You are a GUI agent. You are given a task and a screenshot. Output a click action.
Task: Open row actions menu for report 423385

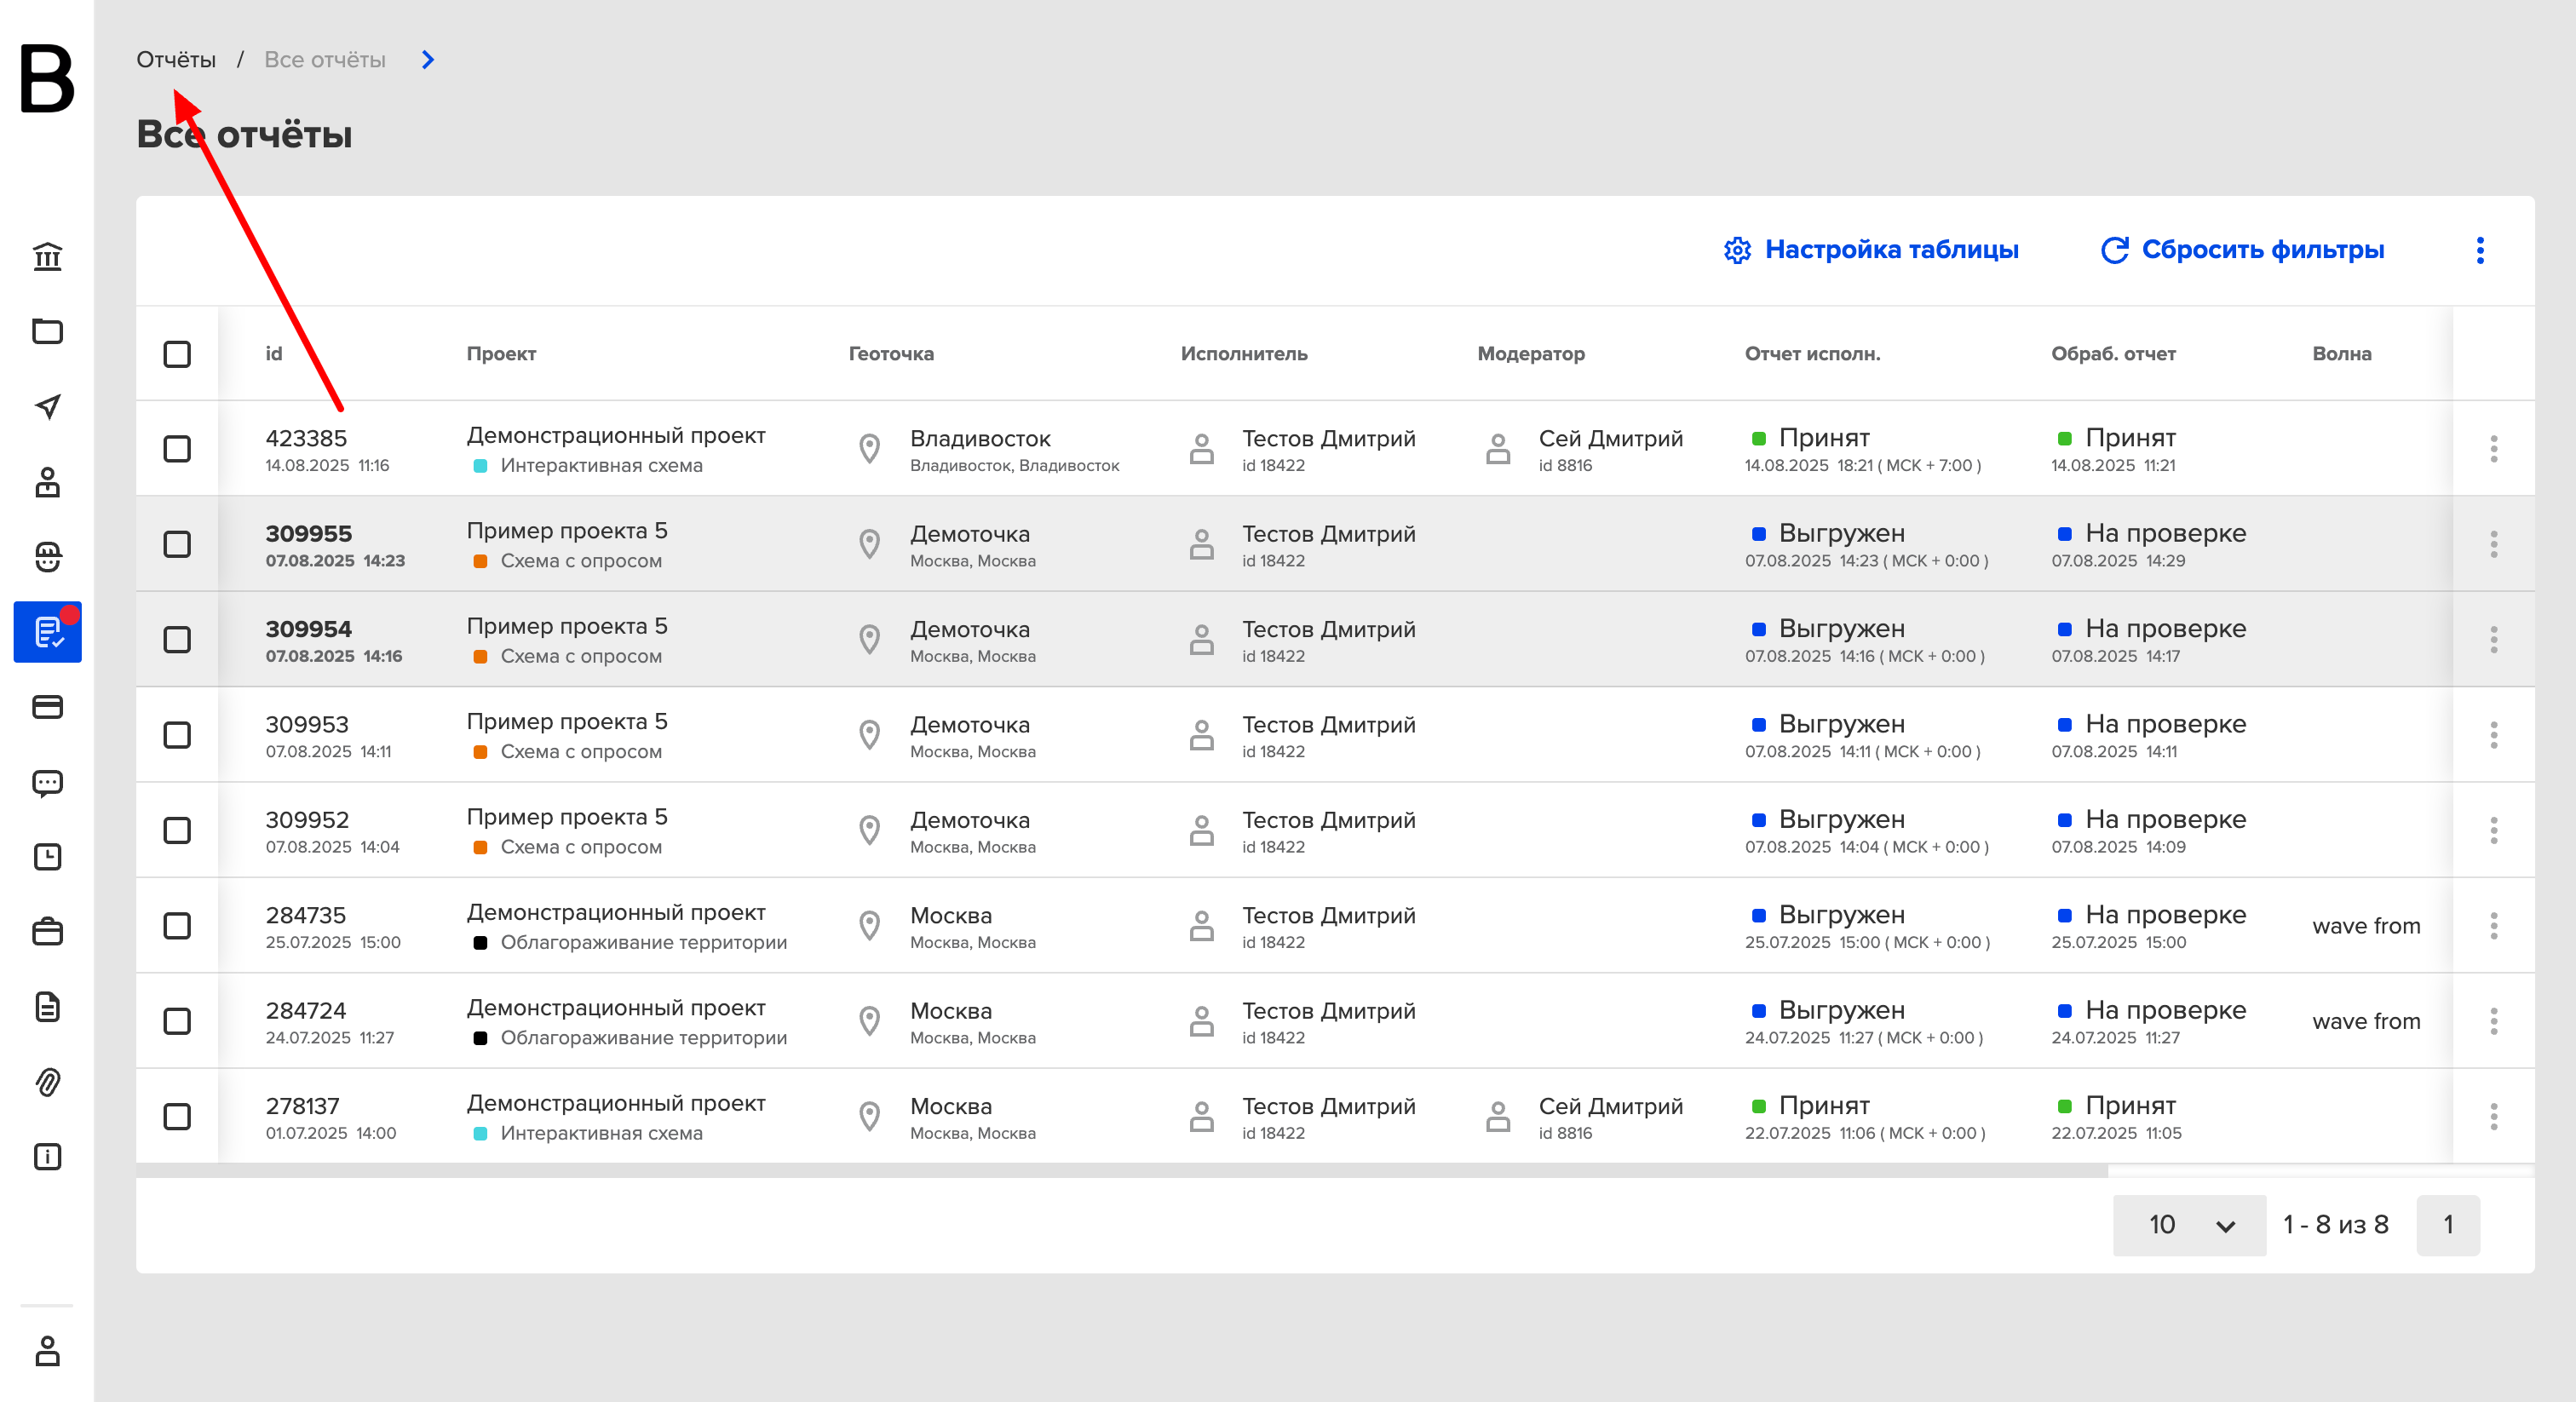pyautogui.click(x=2493, y=449)
